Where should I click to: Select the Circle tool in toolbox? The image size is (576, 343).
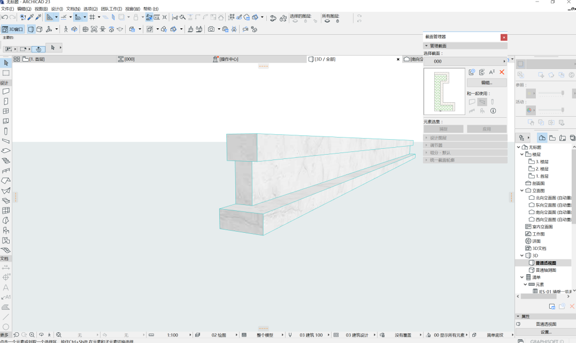coord(6,326)
